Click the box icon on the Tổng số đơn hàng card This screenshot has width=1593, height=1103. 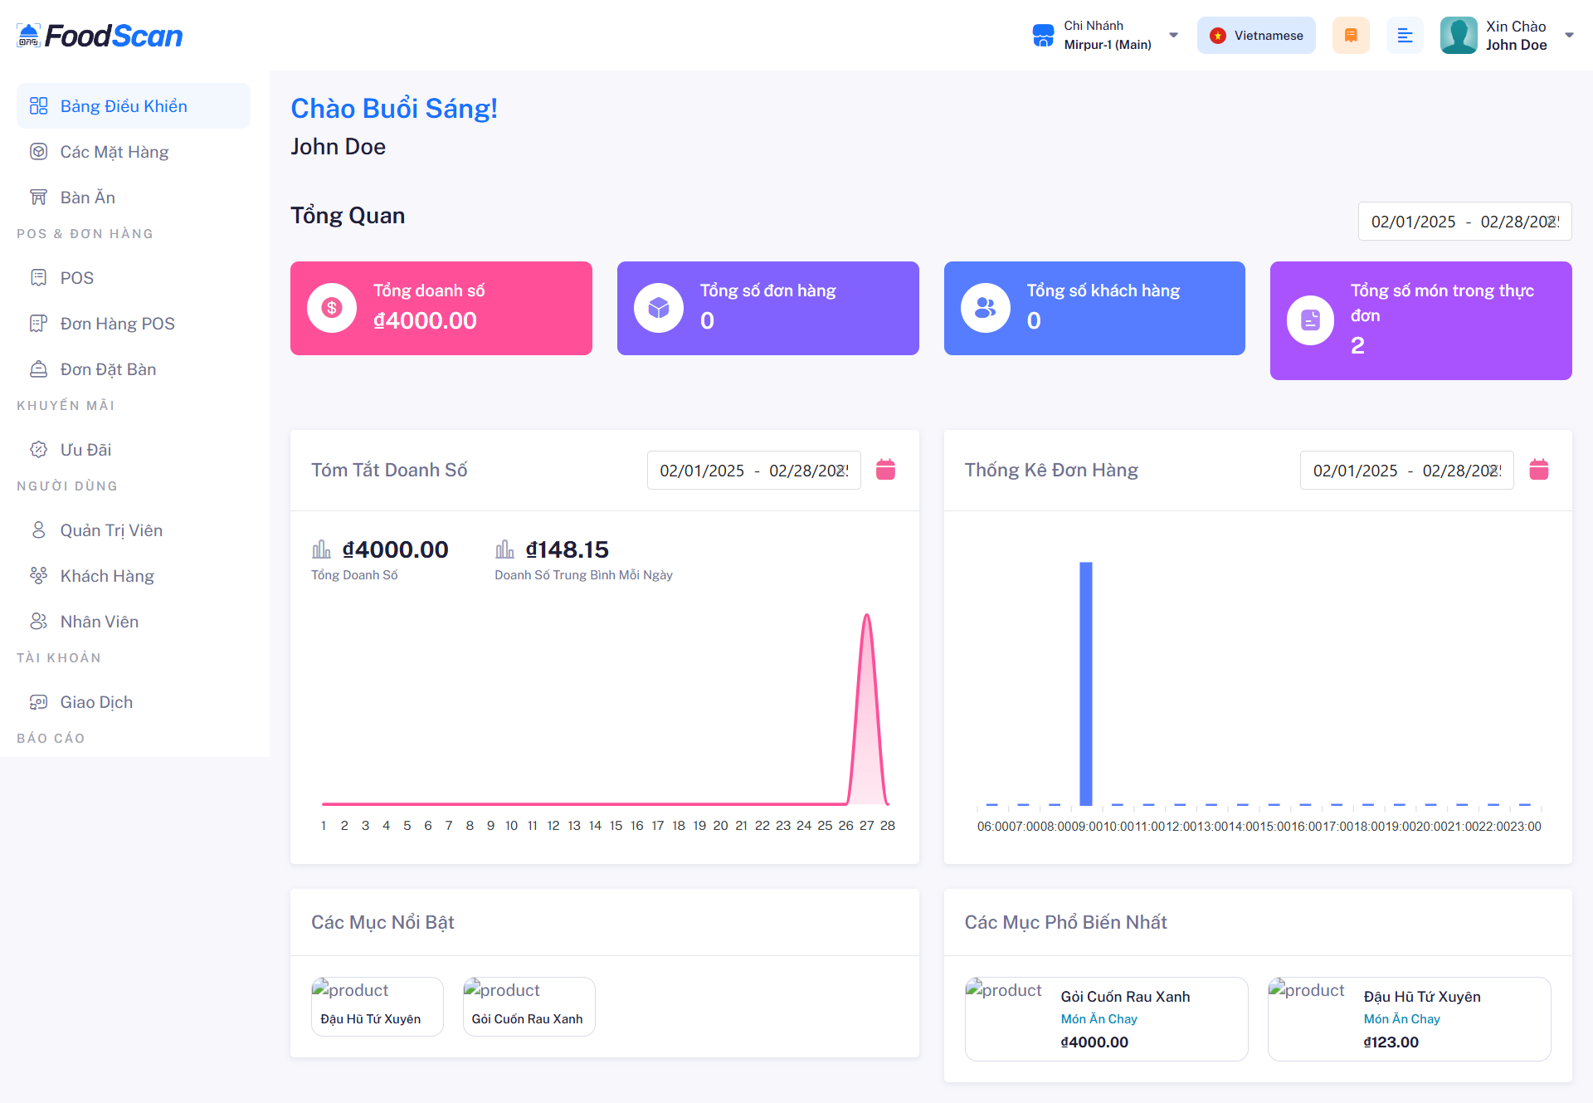(658, 308)
